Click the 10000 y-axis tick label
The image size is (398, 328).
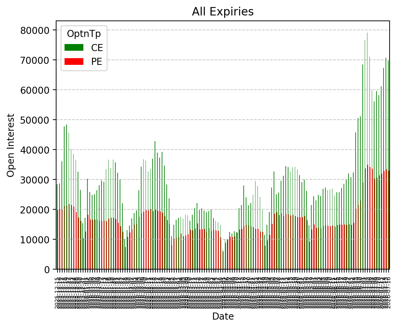(x=35, y=240)
